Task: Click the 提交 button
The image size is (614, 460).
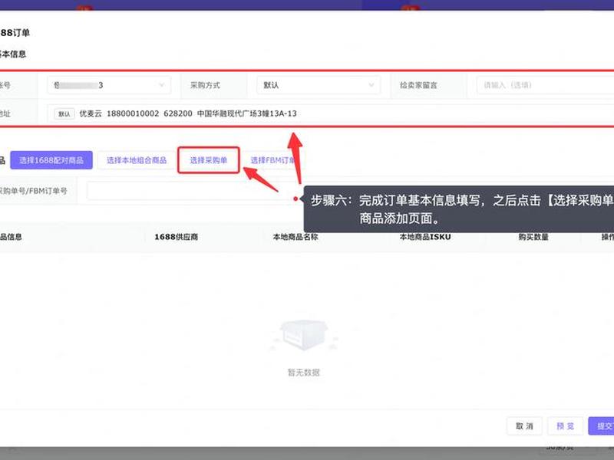Action: click(x=601, y=426)
